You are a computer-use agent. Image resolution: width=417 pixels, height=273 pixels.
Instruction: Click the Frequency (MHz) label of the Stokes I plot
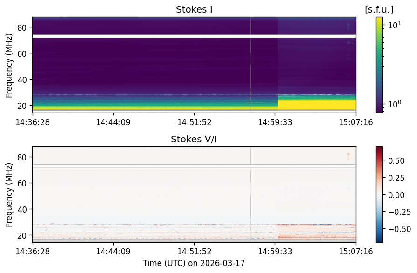click(x=9, y=66)
